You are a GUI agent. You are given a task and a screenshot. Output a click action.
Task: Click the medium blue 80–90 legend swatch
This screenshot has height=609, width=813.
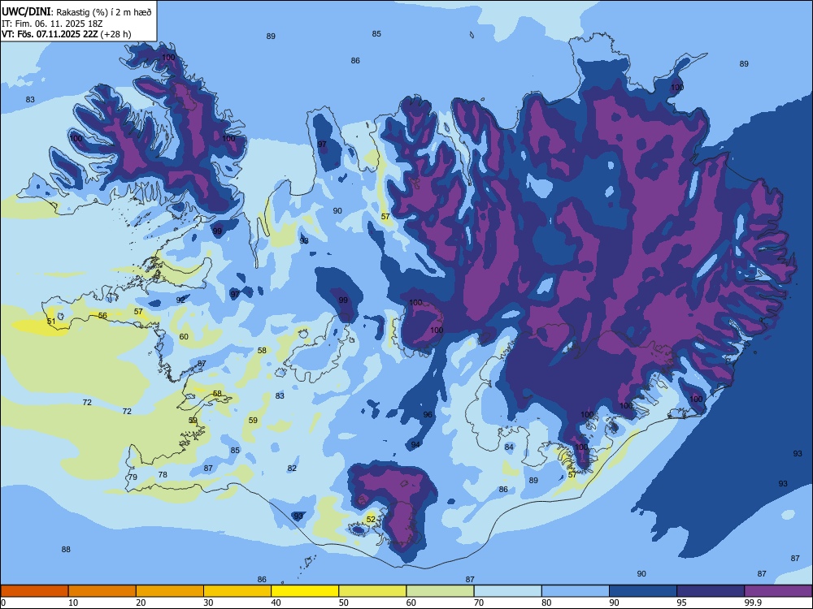(x=576, y=591)
